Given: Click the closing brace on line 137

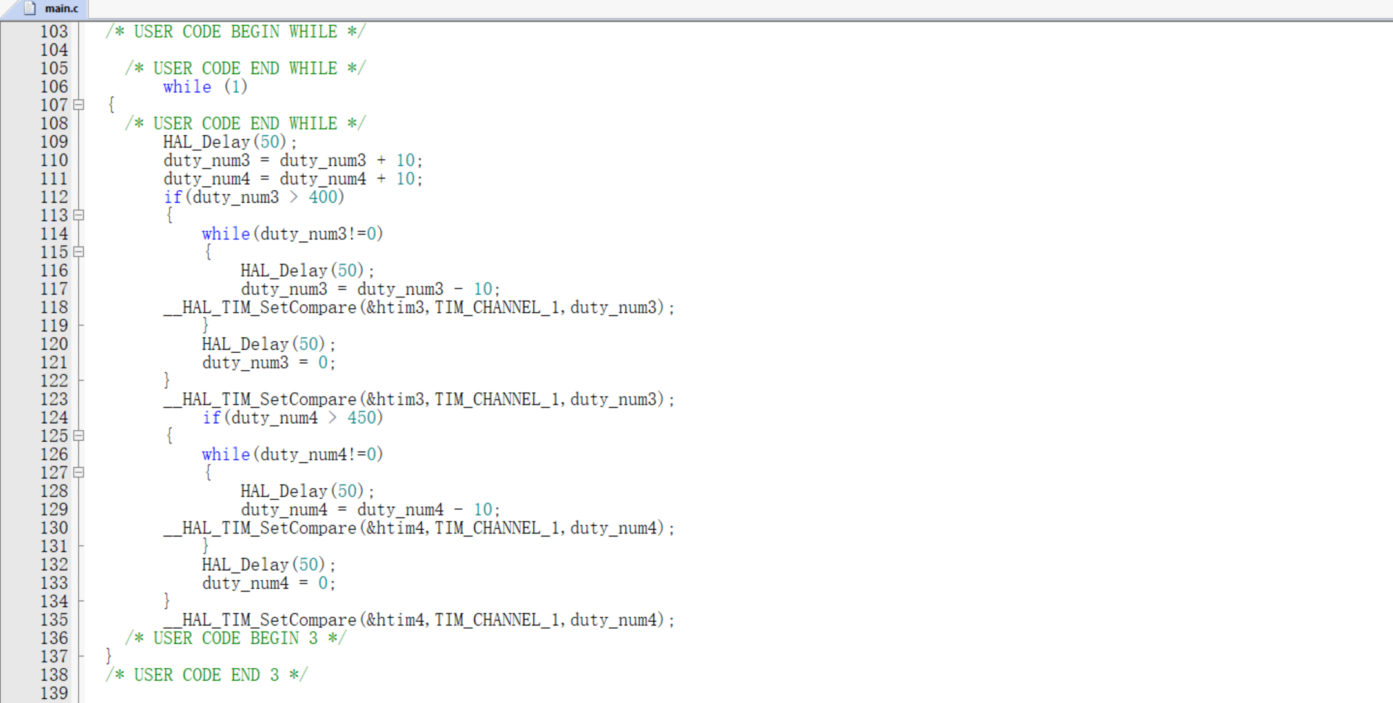Looking at the screenshot, I should coord(108,657).
